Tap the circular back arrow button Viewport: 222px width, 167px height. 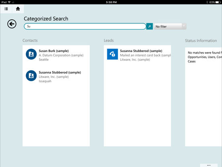point(12,24)
